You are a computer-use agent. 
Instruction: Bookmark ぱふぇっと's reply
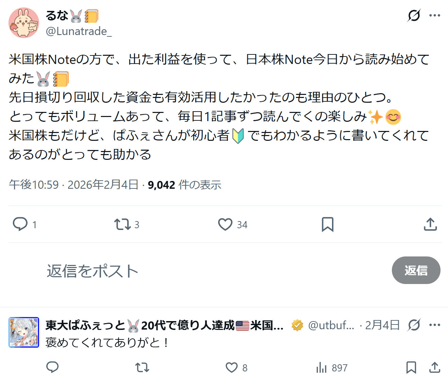click(x=411, y=367)
